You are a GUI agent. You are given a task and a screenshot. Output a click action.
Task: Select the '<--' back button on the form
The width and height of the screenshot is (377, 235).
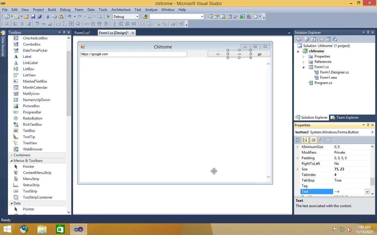click(x=218, y=54)
